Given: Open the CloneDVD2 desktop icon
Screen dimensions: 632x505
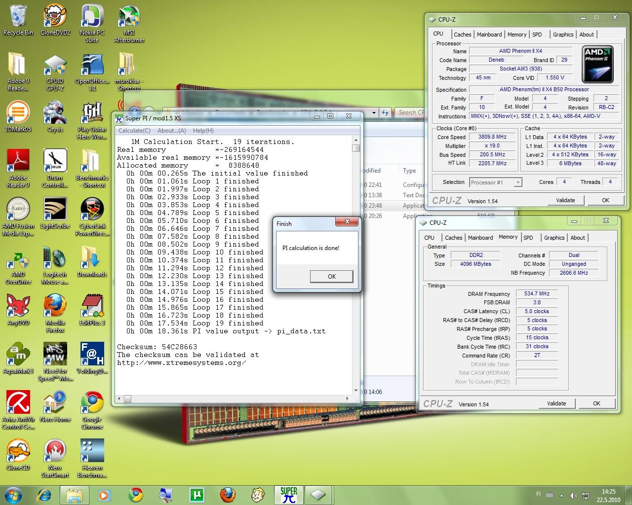Looking at the screenshot, I should tap(55, 20).
